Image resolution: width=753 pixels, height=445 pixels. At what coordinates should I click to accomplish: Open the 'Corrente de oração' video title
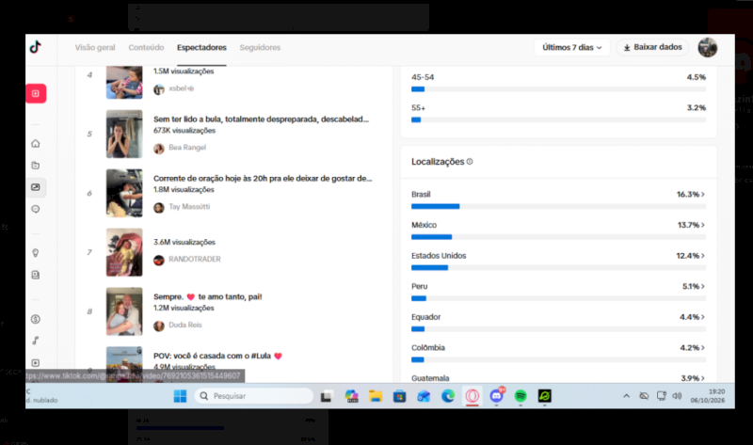(x=263, y=178)
